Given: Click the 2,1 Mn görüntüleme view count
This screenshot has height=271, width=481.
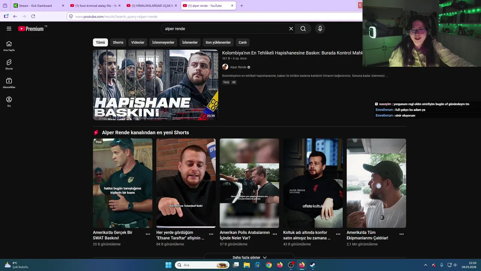Looking at the screenshot, I should 362,244.
